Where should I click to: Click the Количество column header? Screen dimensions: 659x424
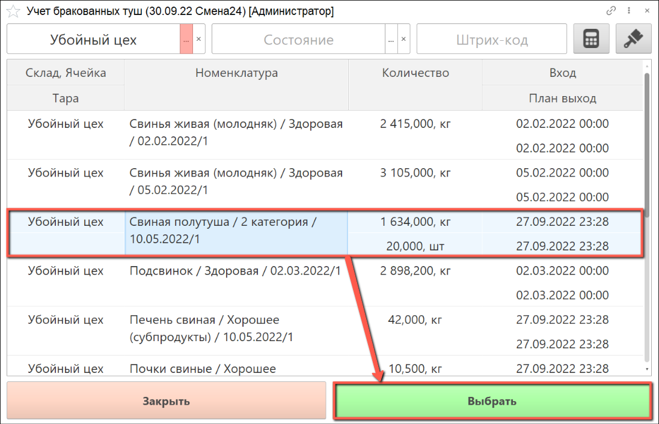pyautogui.click(x=415, y=73)
